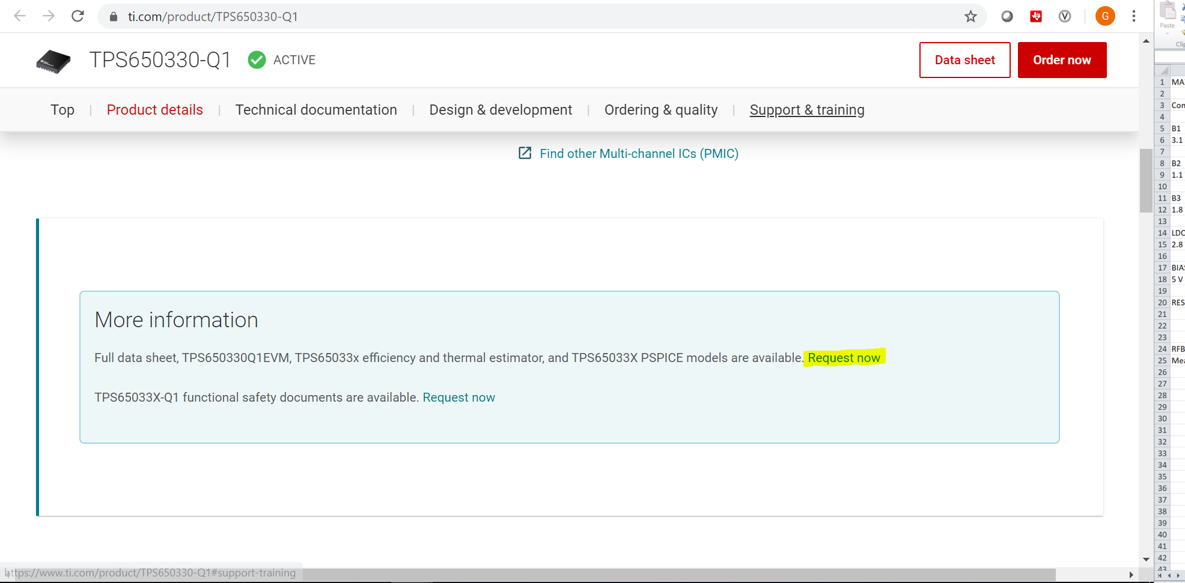This screenshot has height=583, width=1185.
Task: Switch to Design & development tab
Action: click(x=501, y=110)
